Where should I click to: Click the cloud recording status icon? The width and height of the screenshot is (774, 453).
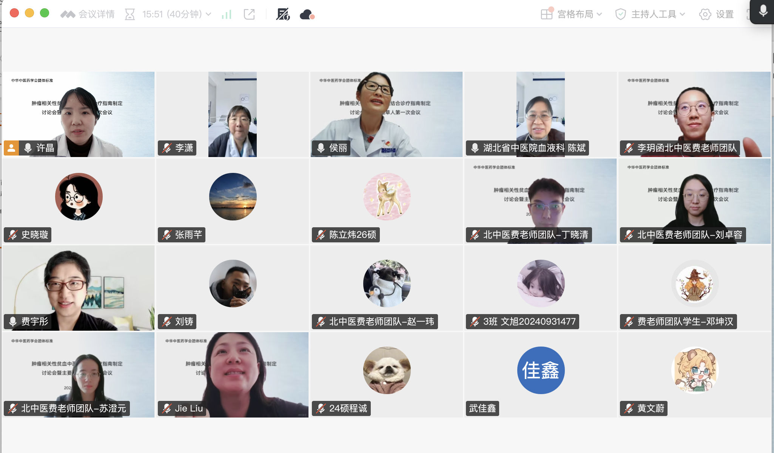tap(307, 14)
